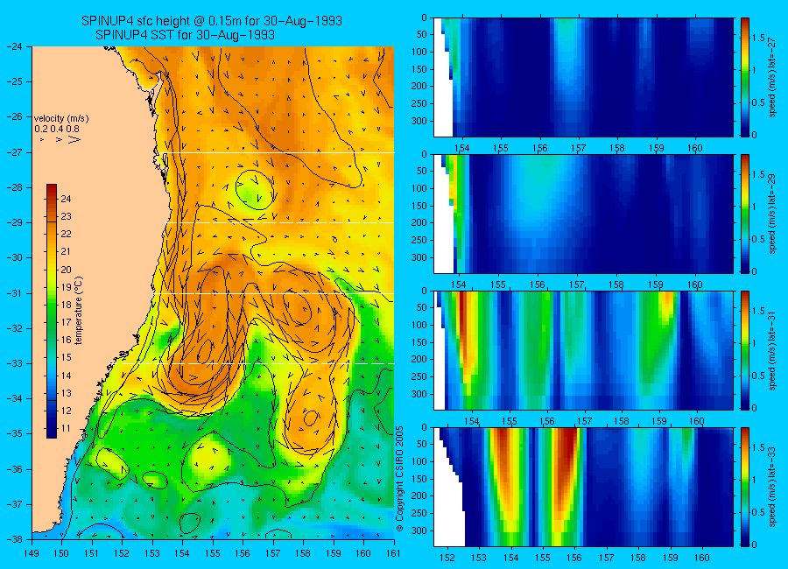The height and width of the screenshot is (569, 788).
Task: Click the green cold eddy near latitude -28
Action: 254,190
